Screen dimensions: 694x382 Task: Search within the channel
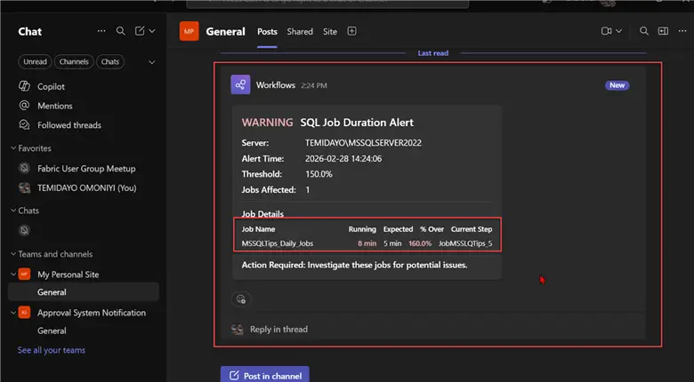pos(644,31)
